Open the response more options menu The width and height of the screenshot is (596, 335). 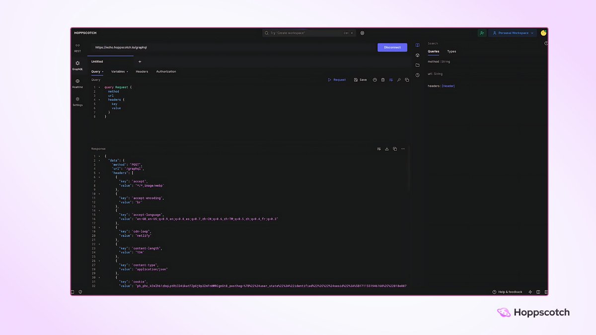(x=403, y=149)
